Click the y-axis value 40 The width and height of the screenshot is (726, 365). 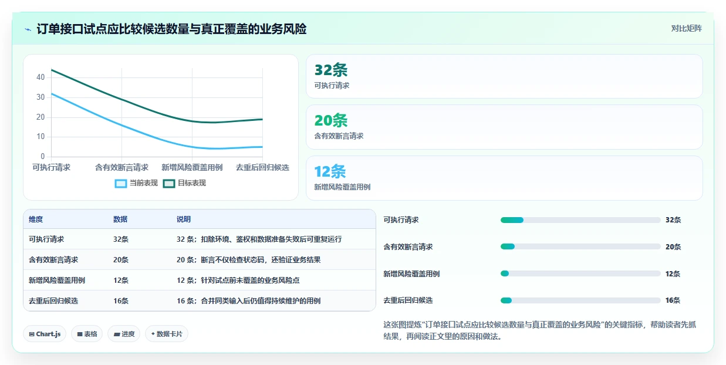[x=40, y=77]
